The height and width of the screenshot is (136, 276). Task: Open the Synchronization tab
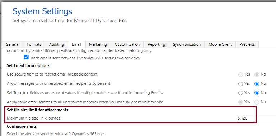pos(187,44)
